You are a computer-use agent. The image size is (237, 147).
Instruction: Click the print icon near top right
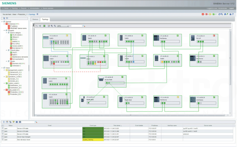[x=230, y=14]
